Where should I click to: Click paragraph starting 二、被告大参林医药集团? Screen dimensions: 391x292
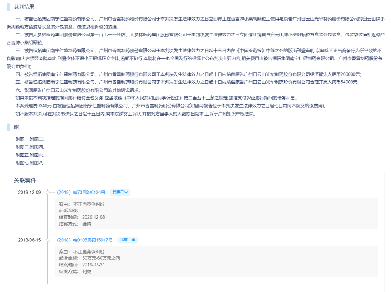[195, 39]
